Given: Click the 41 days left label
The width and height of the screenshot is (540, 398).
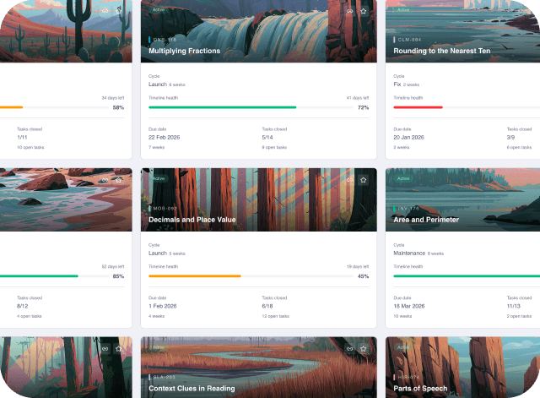Looking at the screenshot, I should pos(358,98).
